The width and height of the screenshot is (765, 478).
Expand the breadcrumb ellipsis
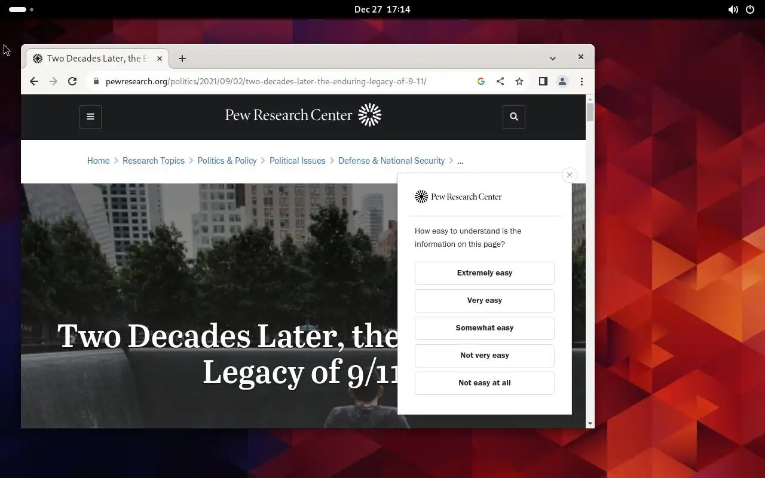pos(460,161)
